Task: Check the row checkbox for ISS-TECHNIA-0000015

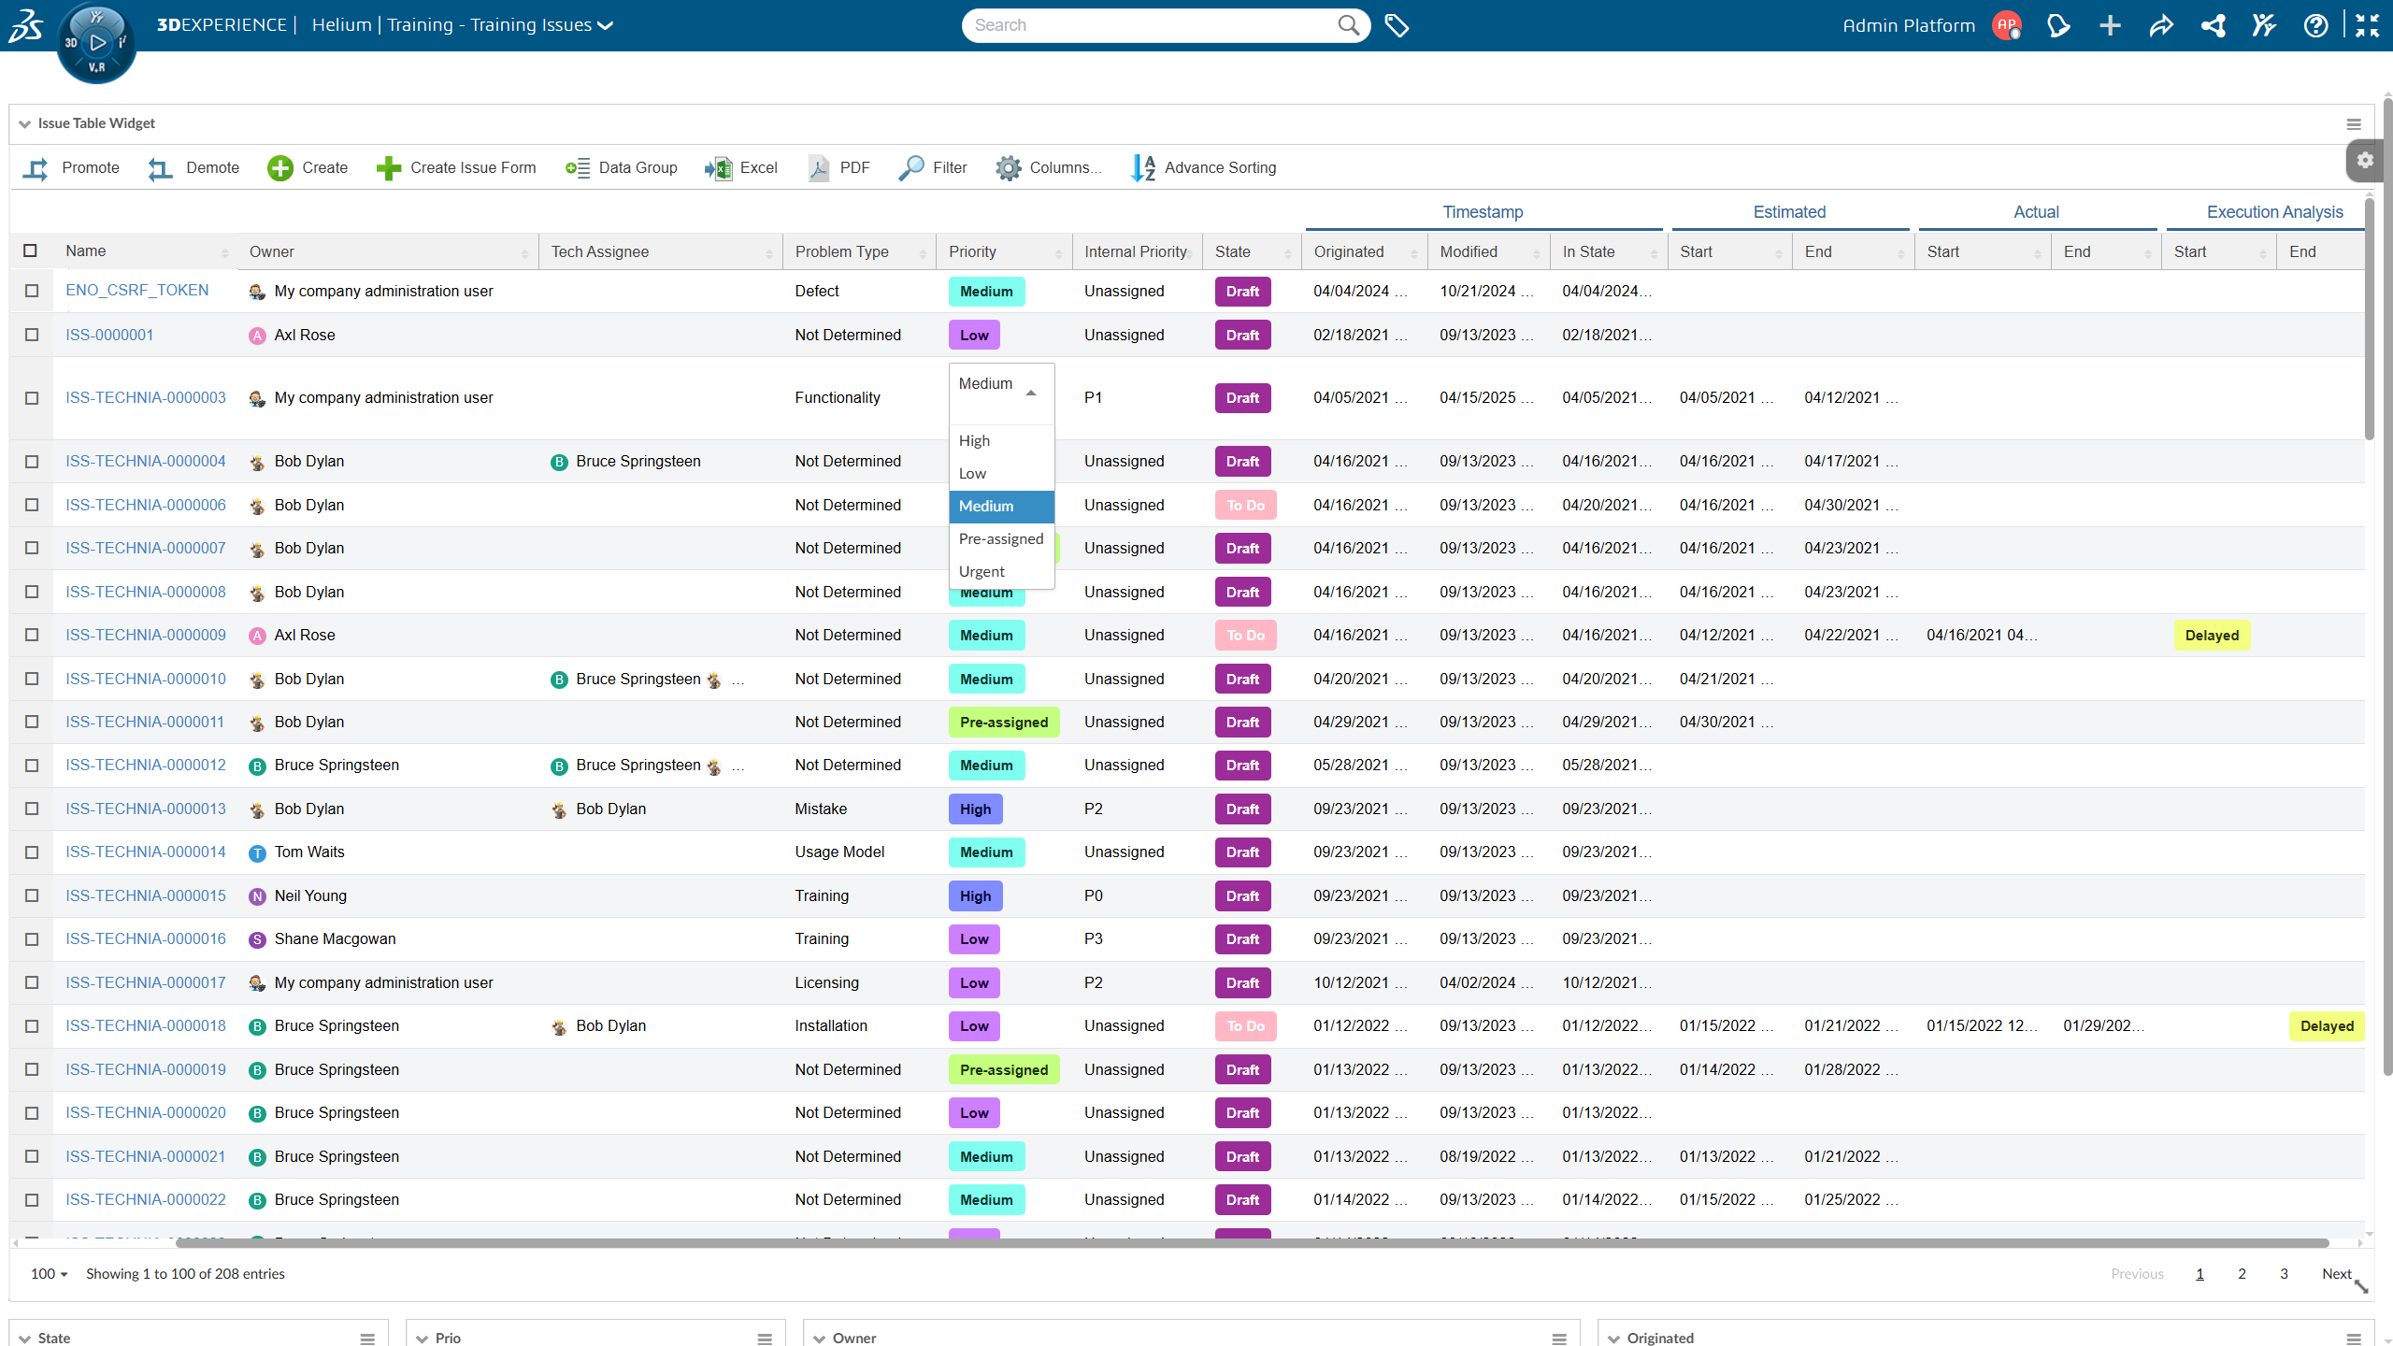Action: tap(31, 895)
